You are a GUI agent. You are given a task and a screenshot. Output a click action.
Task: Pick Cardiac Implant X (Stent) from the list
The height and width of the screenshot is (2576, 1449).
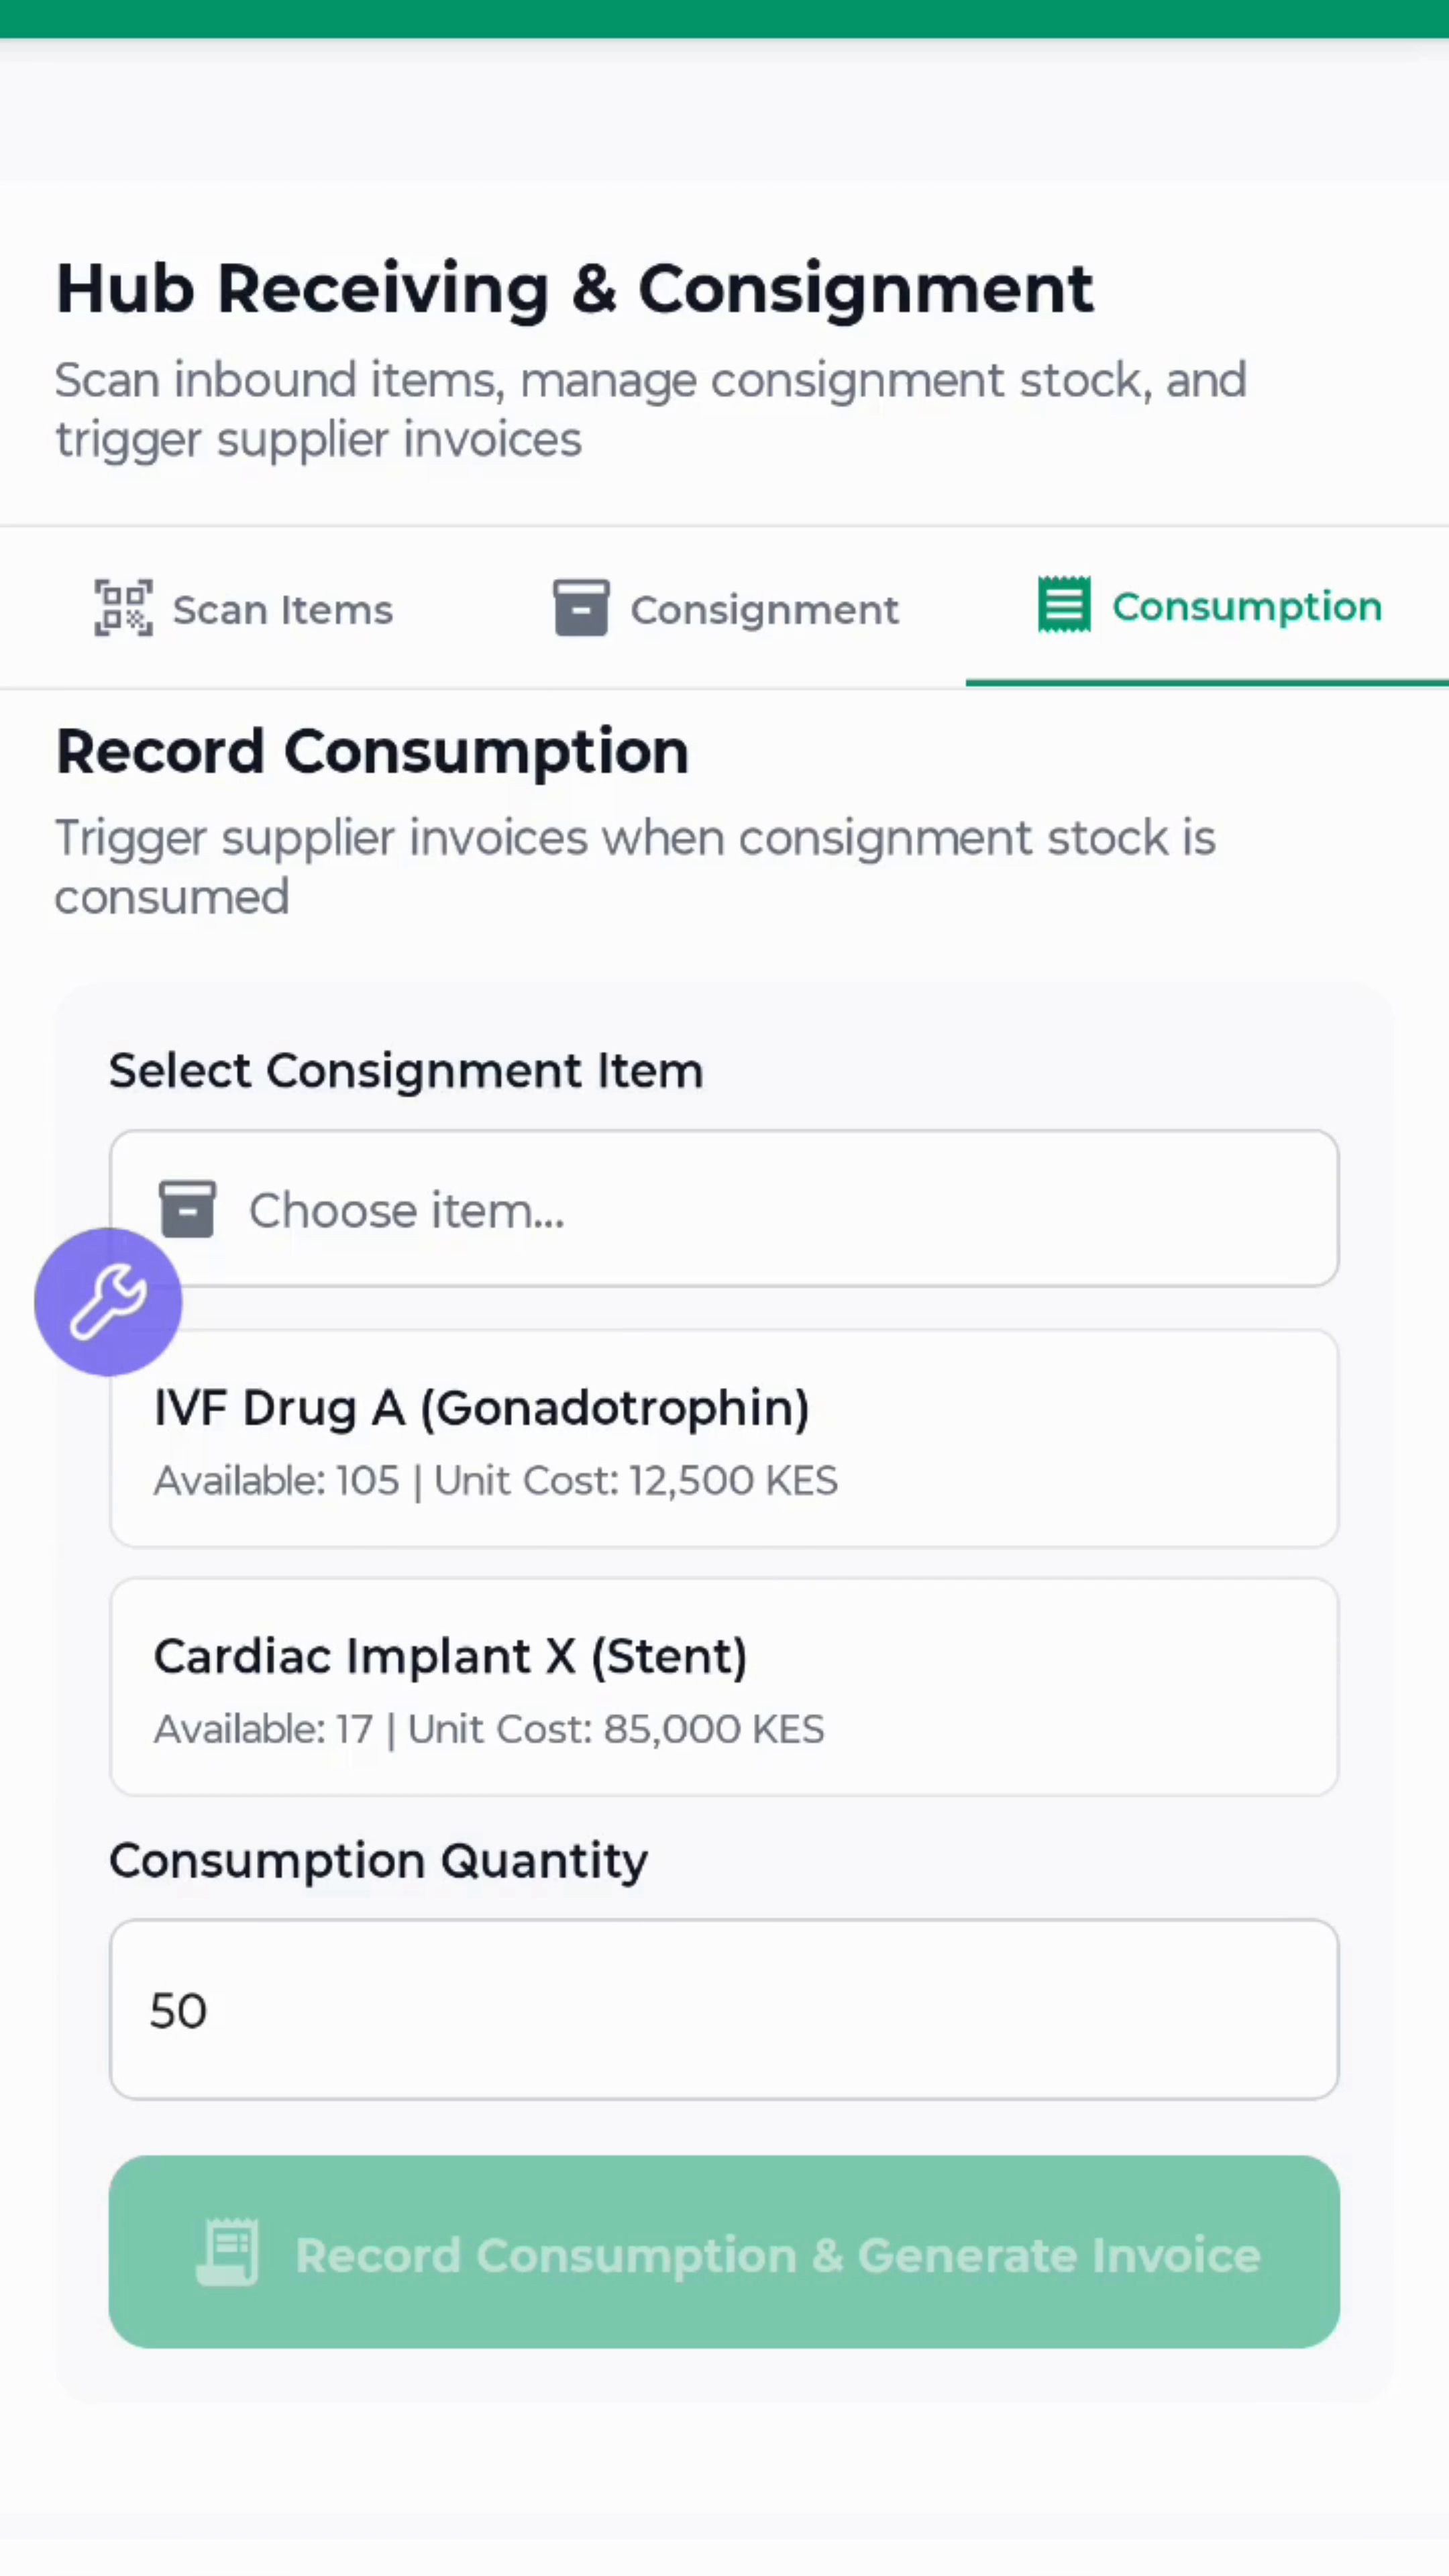tap(450, 1656)
